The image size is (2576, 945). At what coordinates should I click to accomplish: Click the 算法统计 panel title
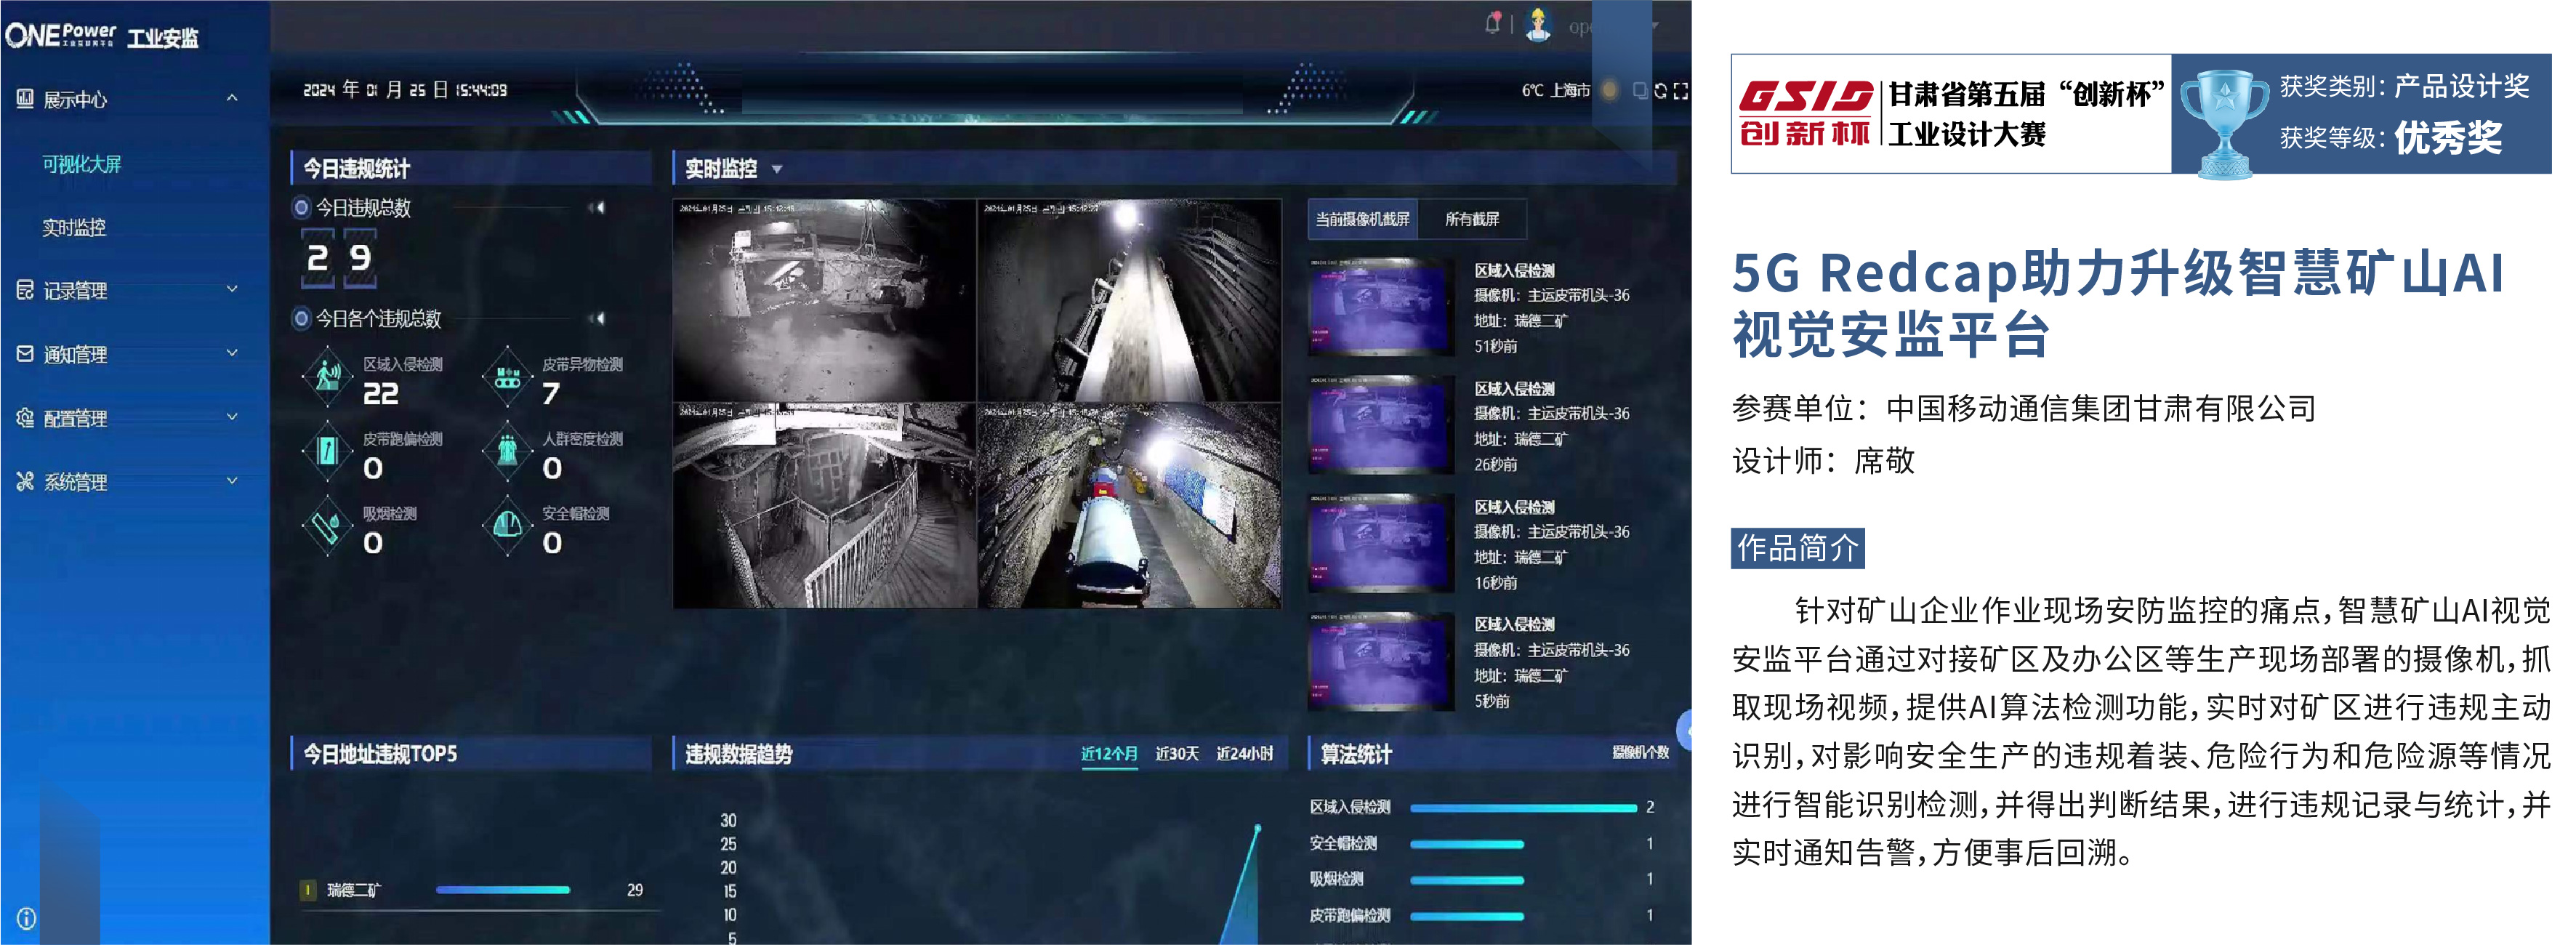click(1356, 754)
